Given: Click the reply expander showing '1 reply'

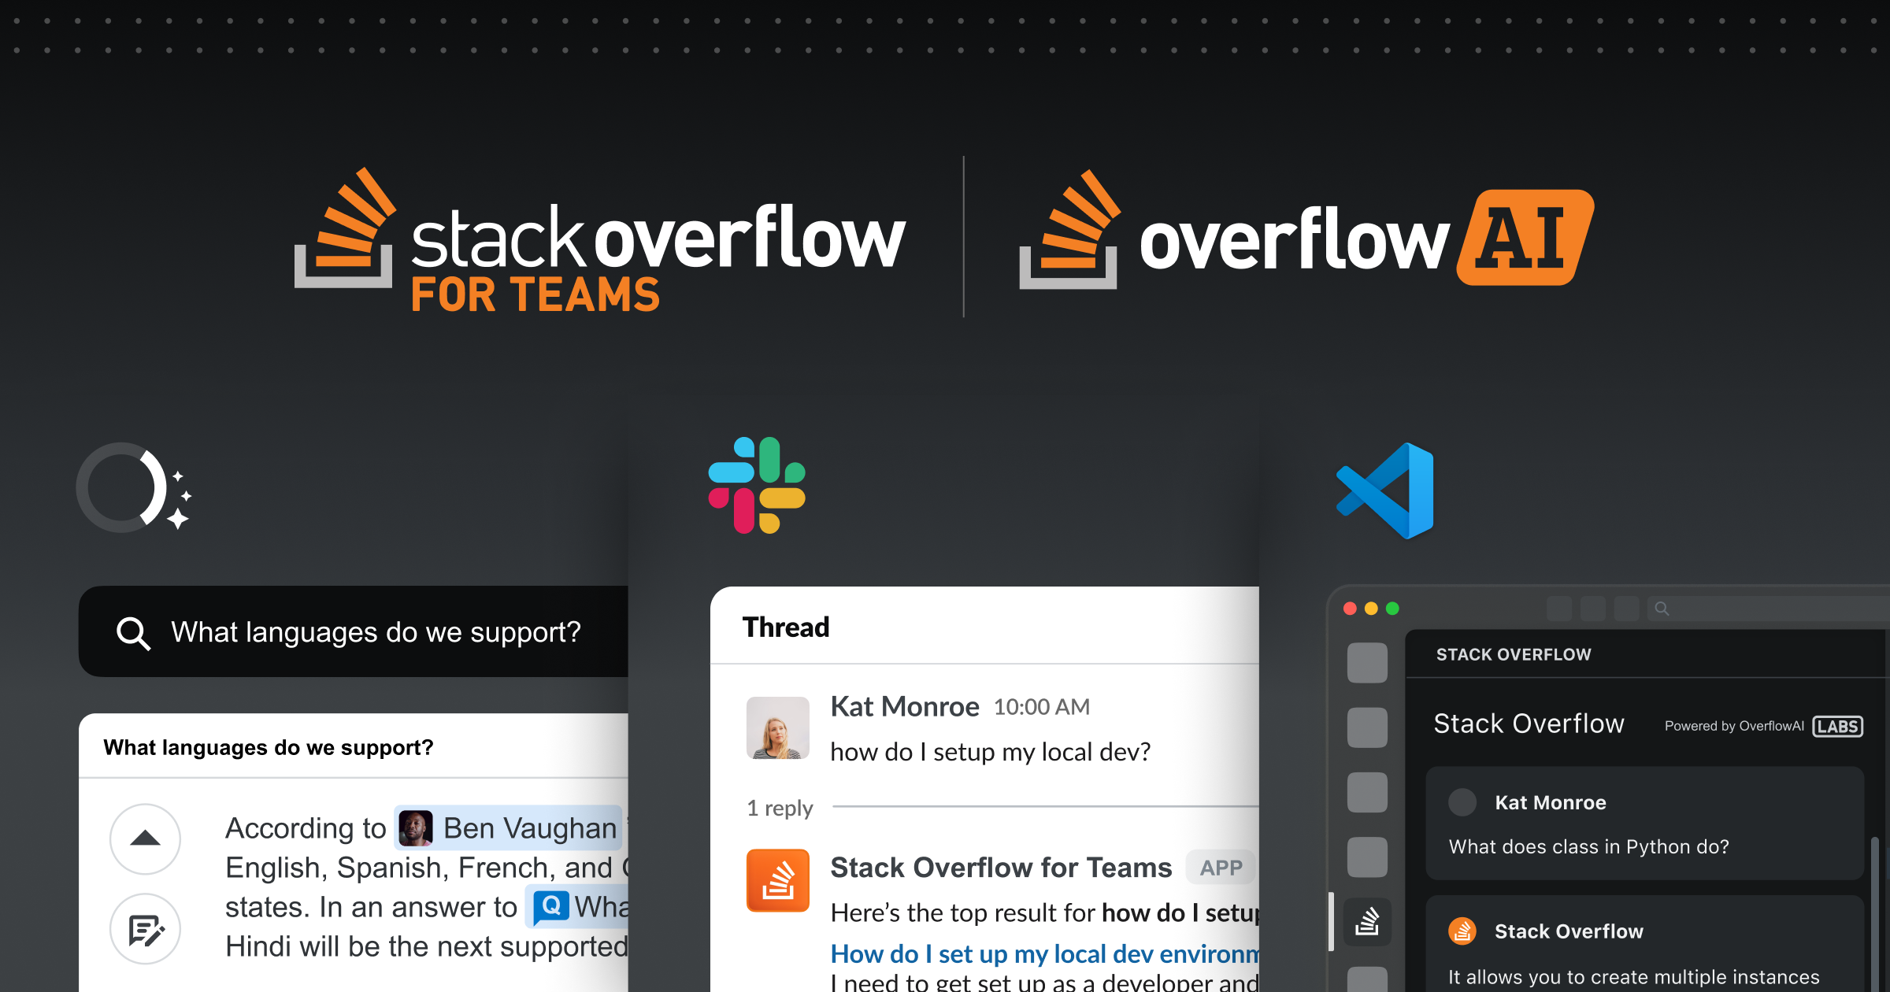Looking at the screenshot, I should coord(776,809).
